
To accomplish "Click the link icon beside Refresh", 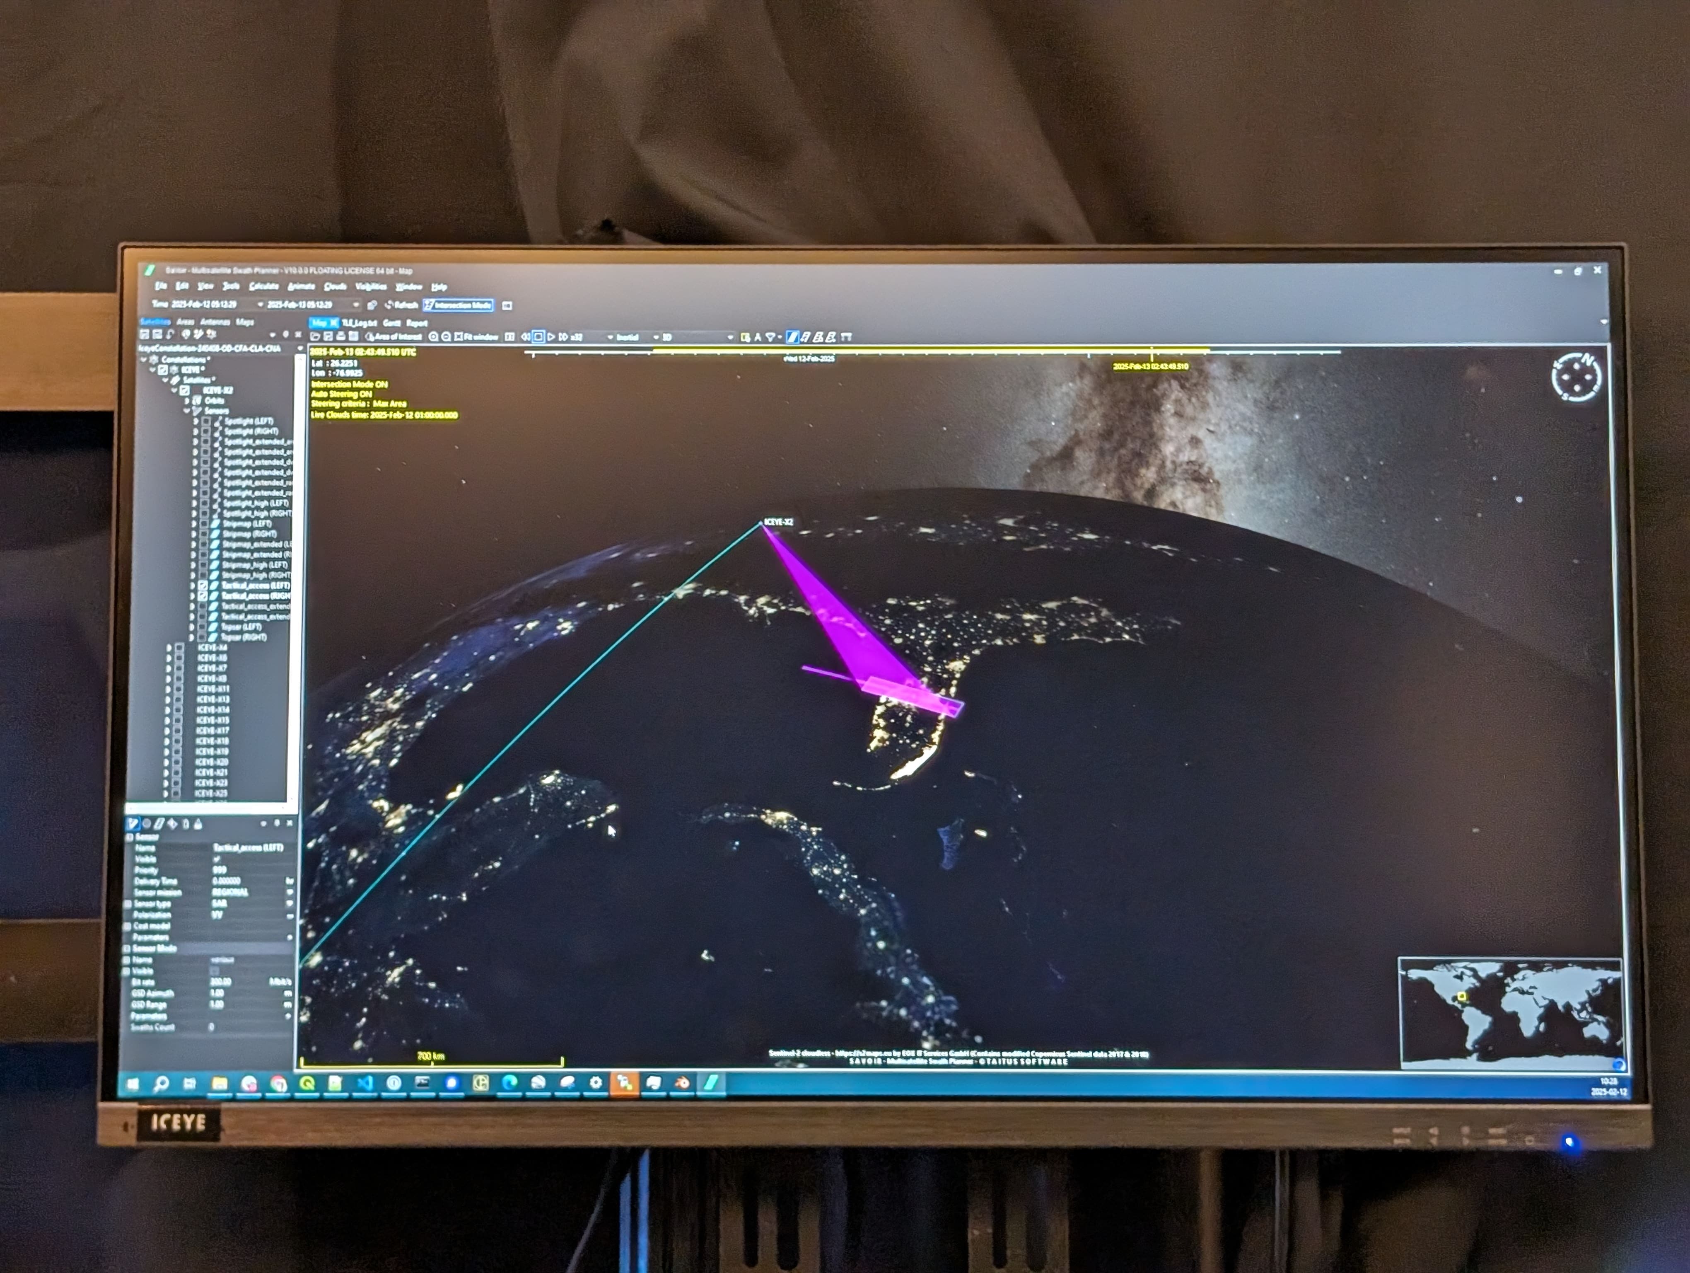I will [x=372, y=305].
